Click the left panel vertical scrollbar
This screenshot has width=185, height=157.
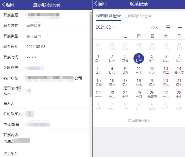91,53
